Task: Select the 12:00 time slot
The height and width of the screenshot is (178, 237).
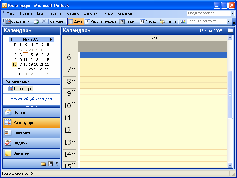Action: tap(154, 128)
